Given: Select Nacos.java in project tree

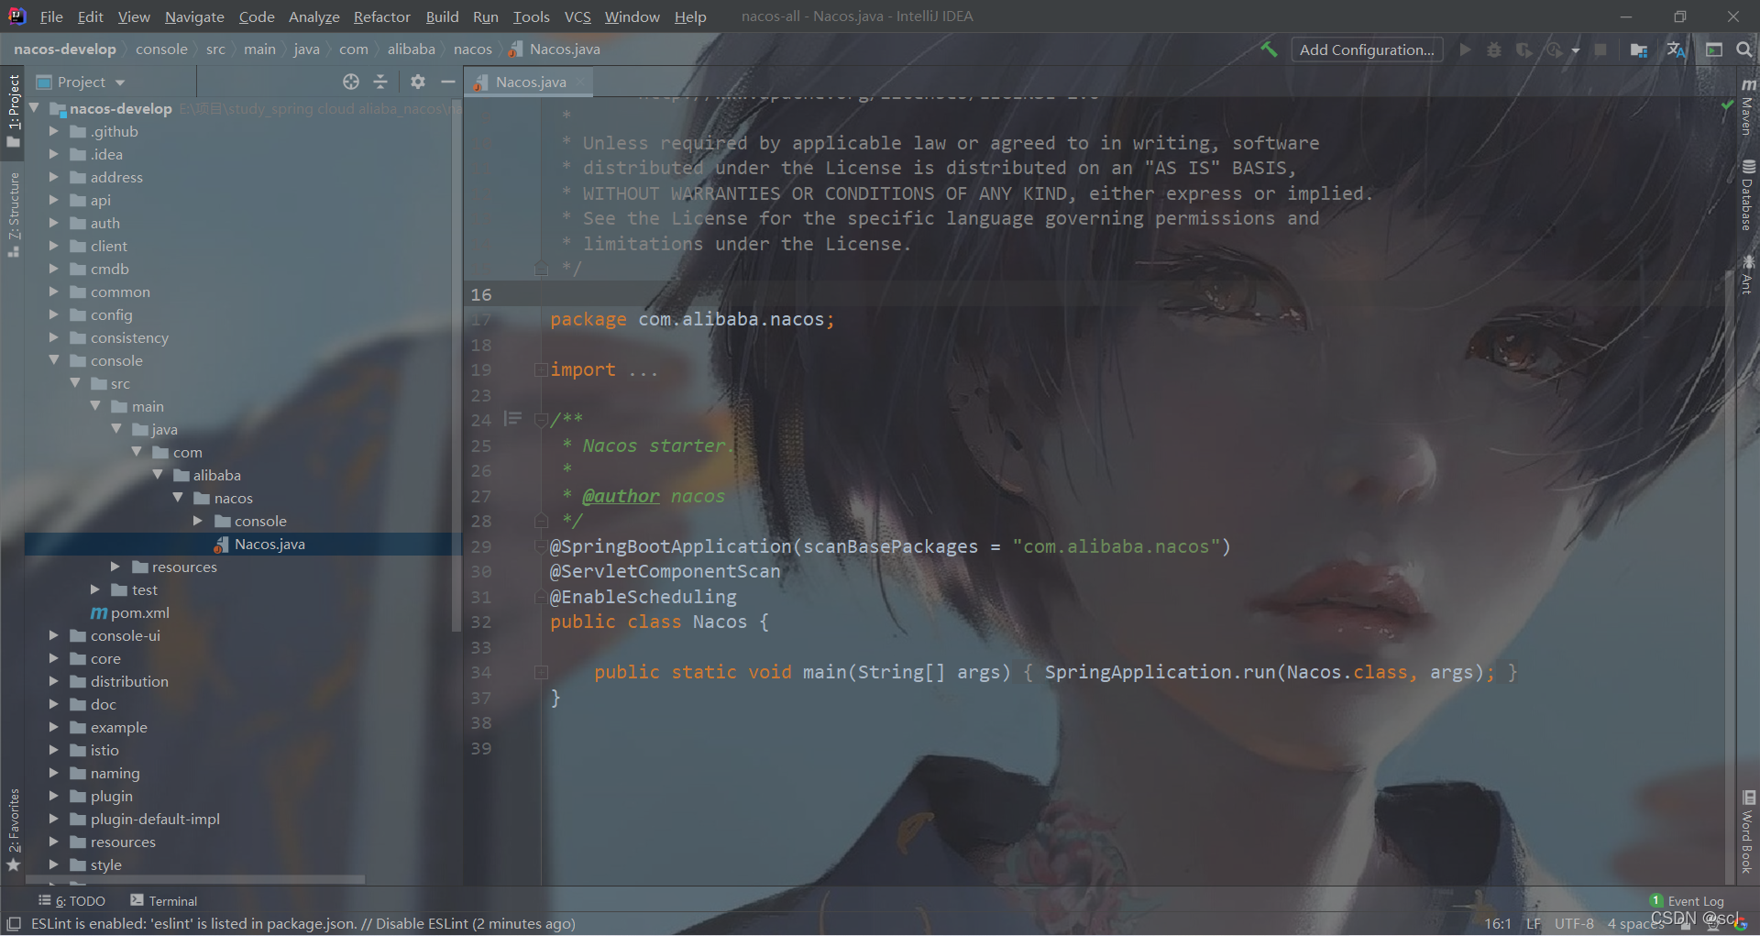Looking at the screenshot, I should pyautogui.click(x=244, y=544).
